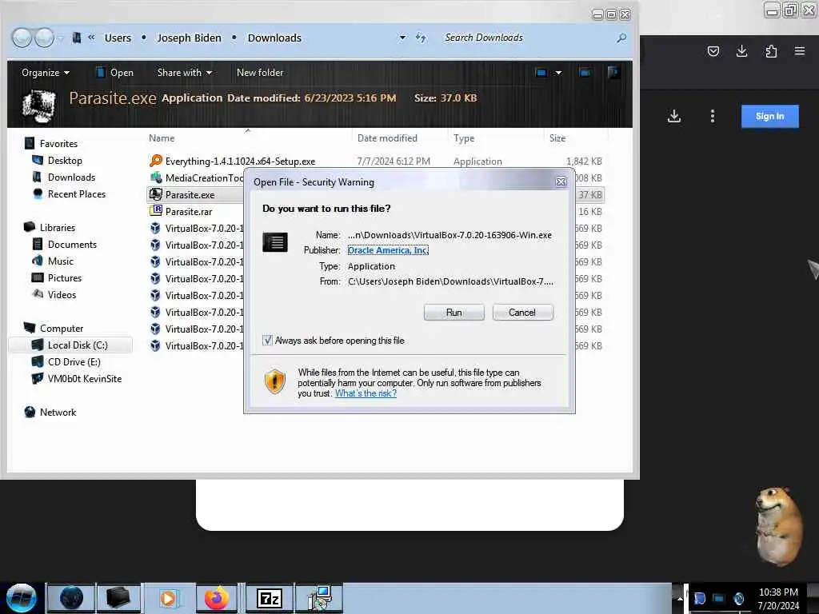Open the Organize menu
This screenshot has height=614, width=819.
coord(45,73)
